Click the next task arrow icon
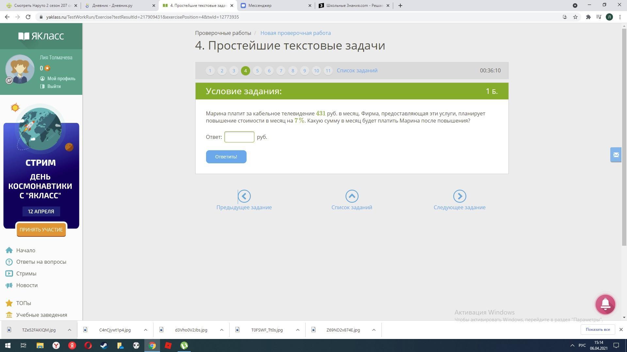This screenshot has height=352, width=627. pos(459,196)
